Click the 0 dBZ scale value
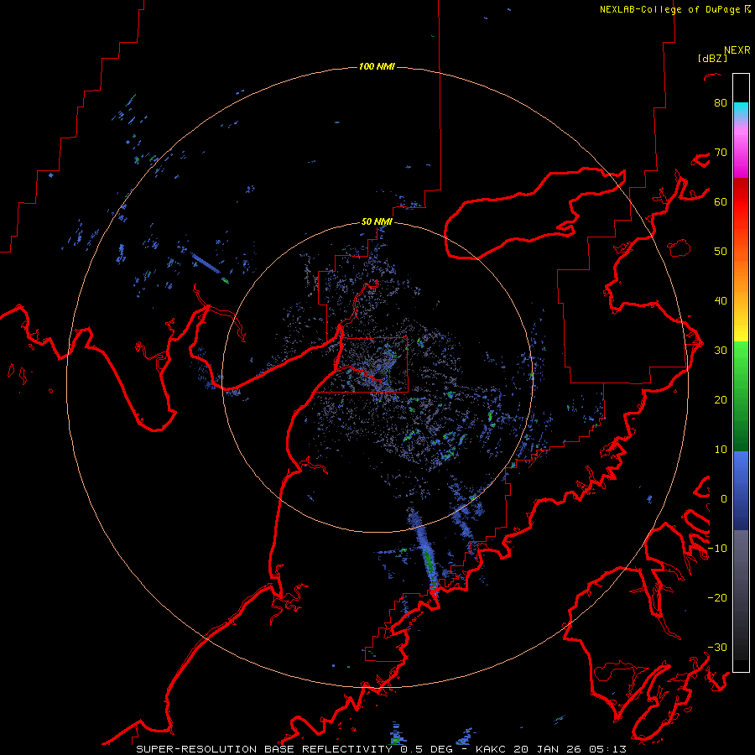The height and width of the screenshot is (755, 755). 724,499
